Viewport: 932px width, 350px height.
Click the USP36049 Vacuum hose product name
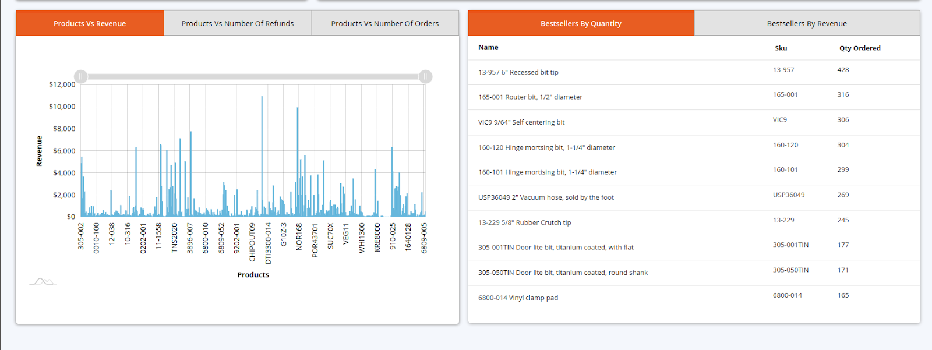pyautogui.click(x=546, y=197)
